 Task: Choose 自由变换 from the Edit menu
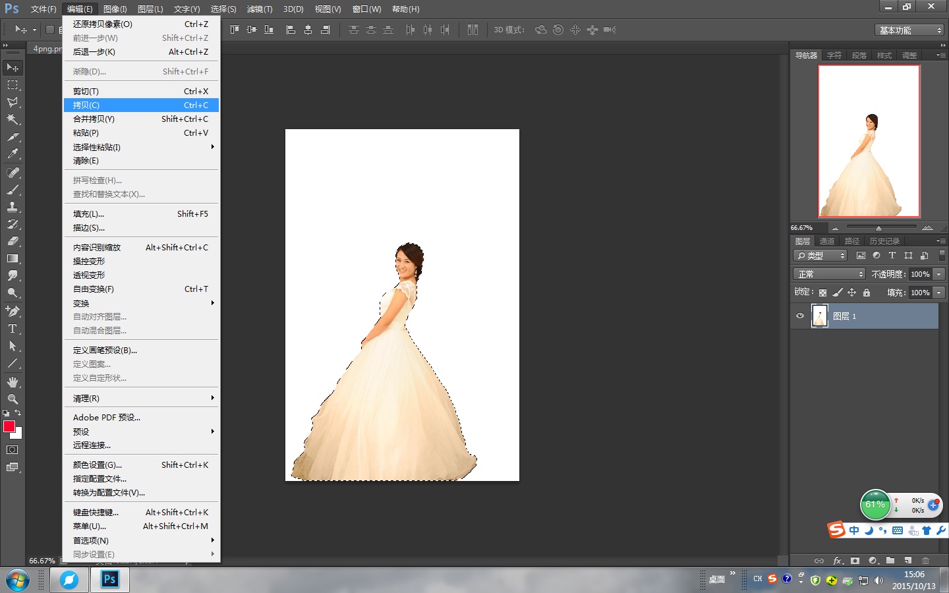(x=142, y=289)
